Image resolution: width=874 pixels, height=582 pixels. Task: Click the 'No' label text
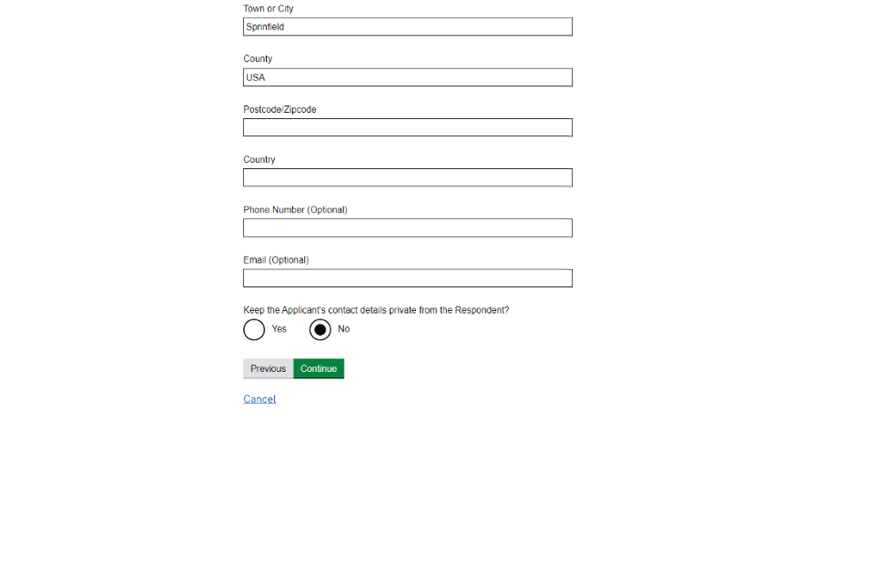point(343,329)
